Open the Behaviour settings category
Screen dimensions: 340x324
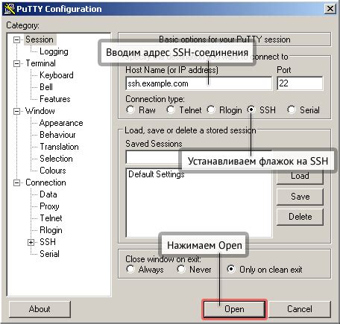pyautogui.click(x=57, y=135)
